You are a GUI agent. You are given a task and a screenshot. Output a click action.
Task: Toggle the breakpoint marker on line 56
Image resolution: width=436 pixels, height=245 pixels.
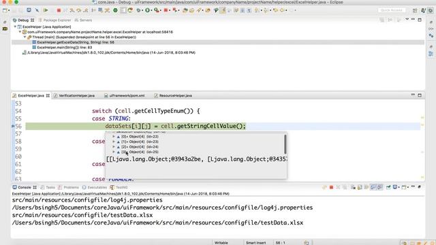[13, 126]
